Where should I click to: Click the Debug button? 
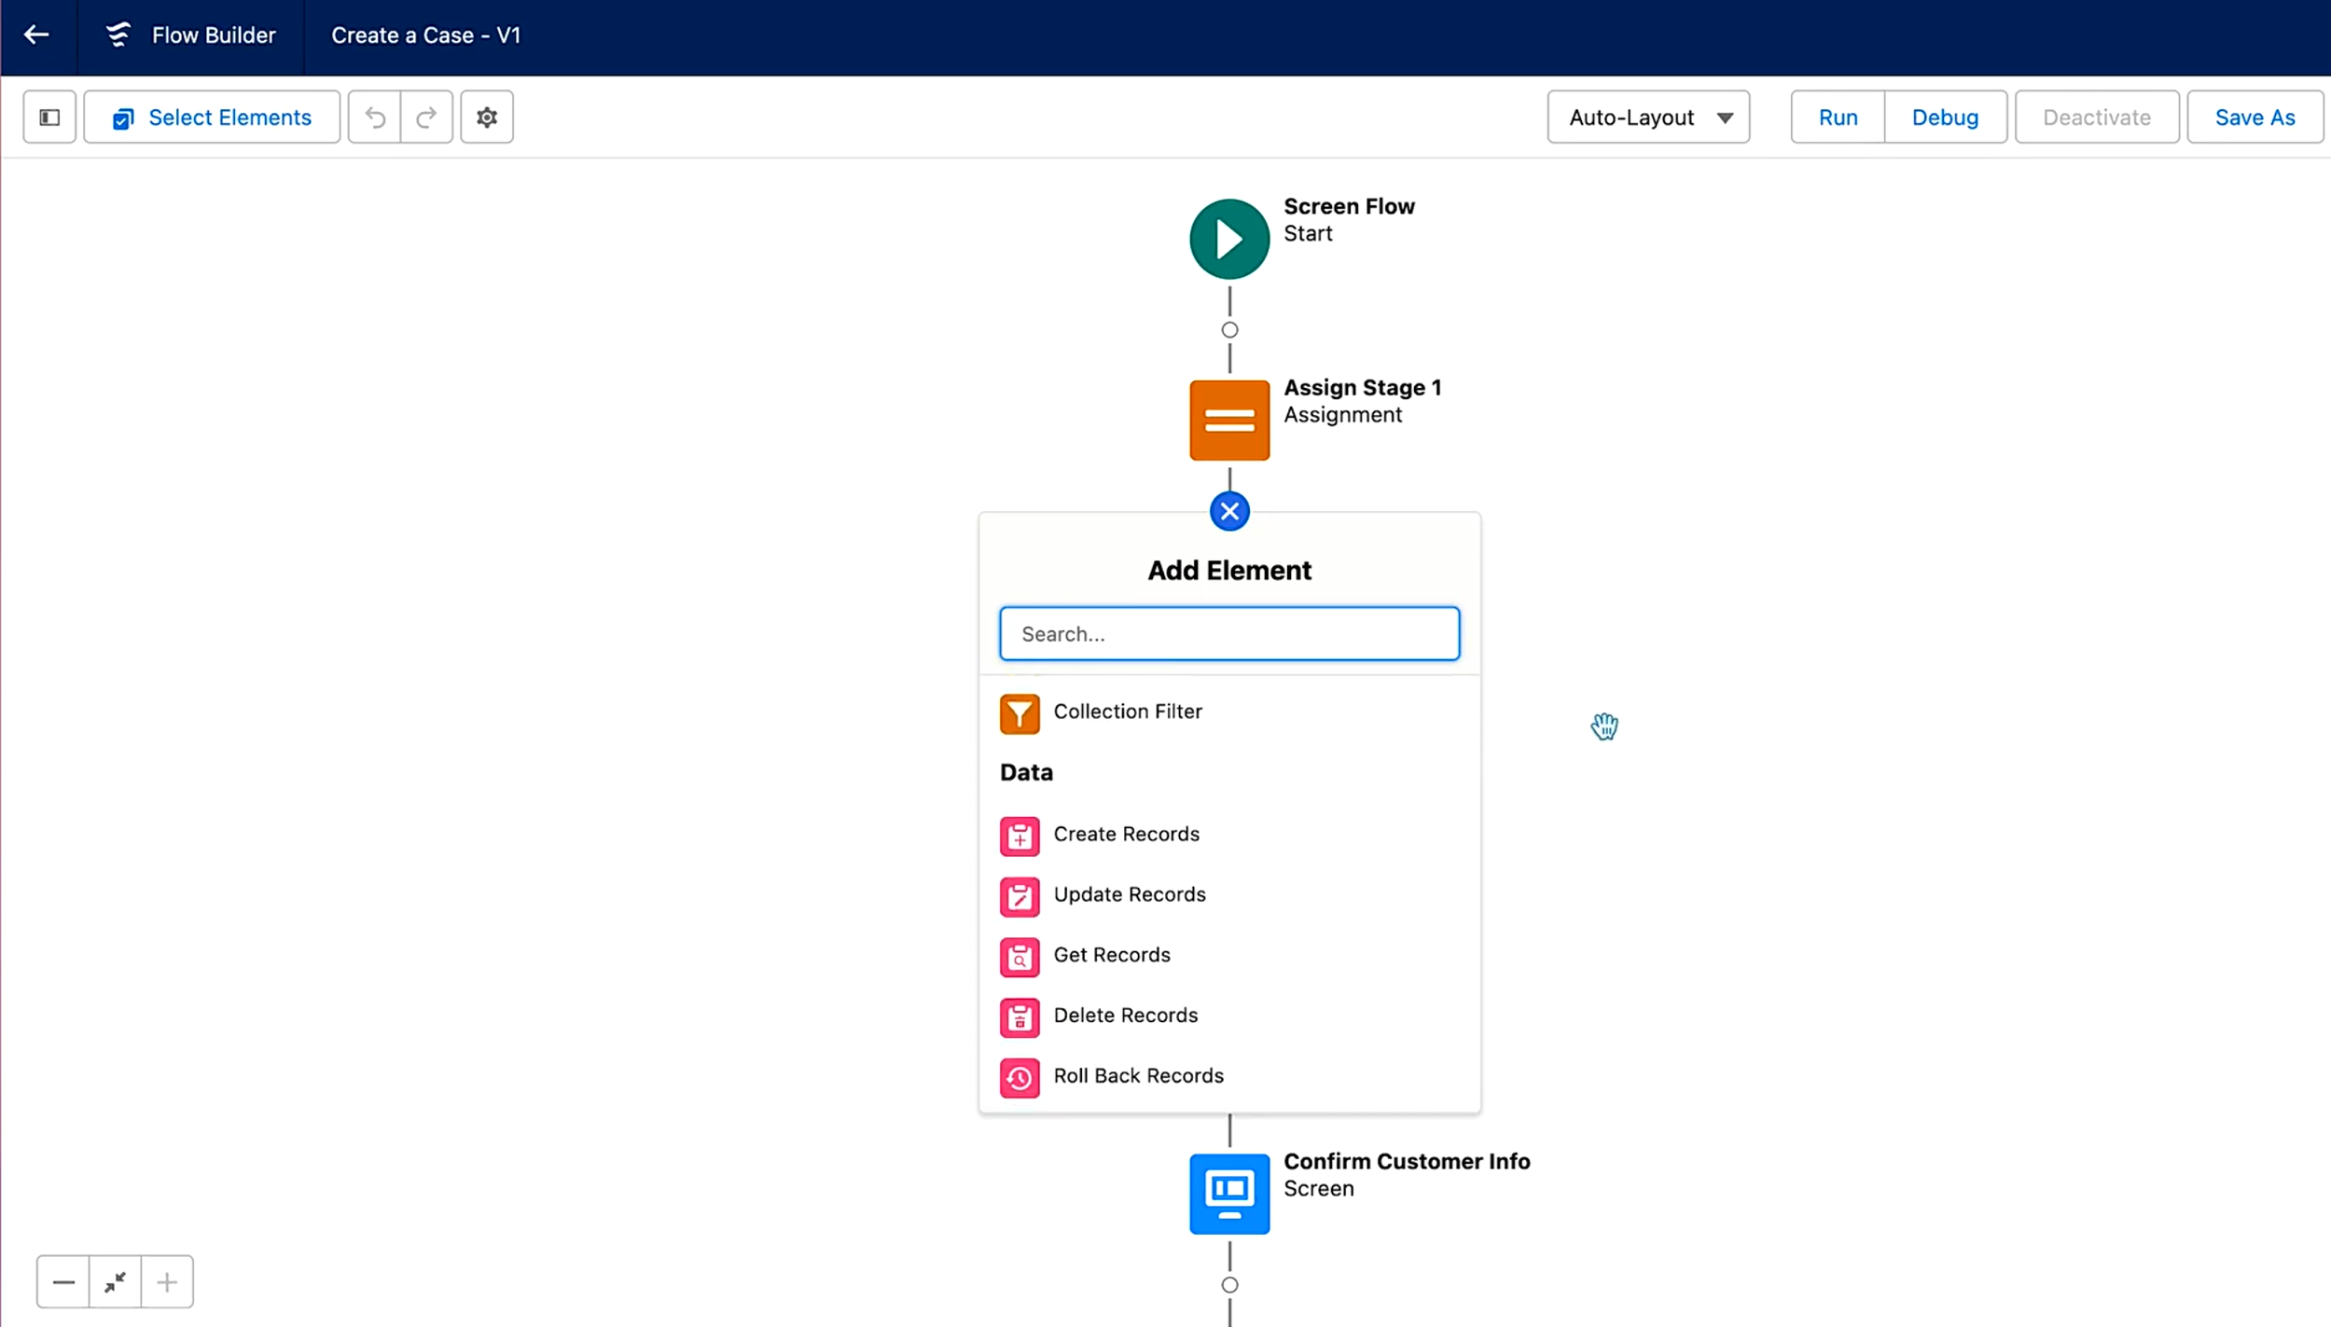pyautogui.click(x=1945, y=117)
